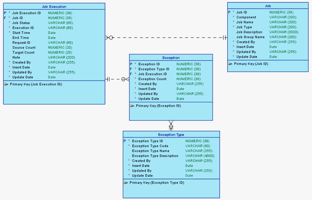Click the VARCHAR (2000) datatype of Job Description
Screen dimensions: 312x200
pos(284,32)
